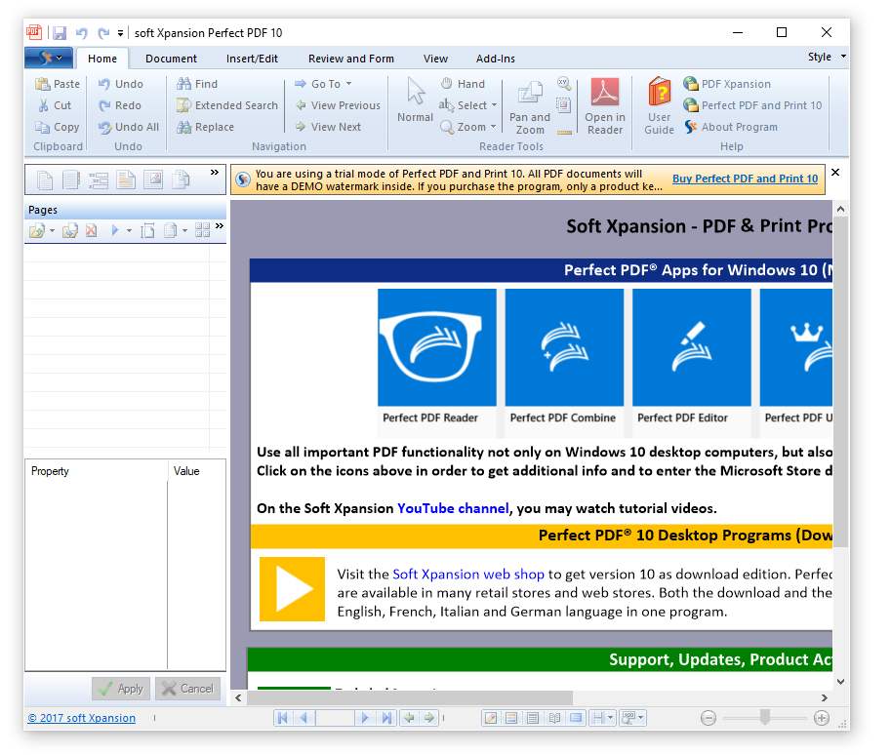Click the Redo command in the ribbon
The height and width of the screenshot is (755, 891).
tap(119, 105)
